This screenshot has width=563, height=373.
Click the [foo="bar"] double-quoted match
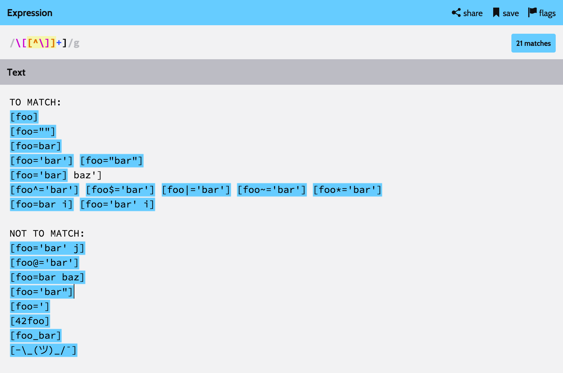(x=111, y=161)
